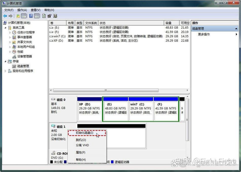Select (E:) 48.83 GB partition block
Screen dimensions: 241x172
click(x=116, y=109)
